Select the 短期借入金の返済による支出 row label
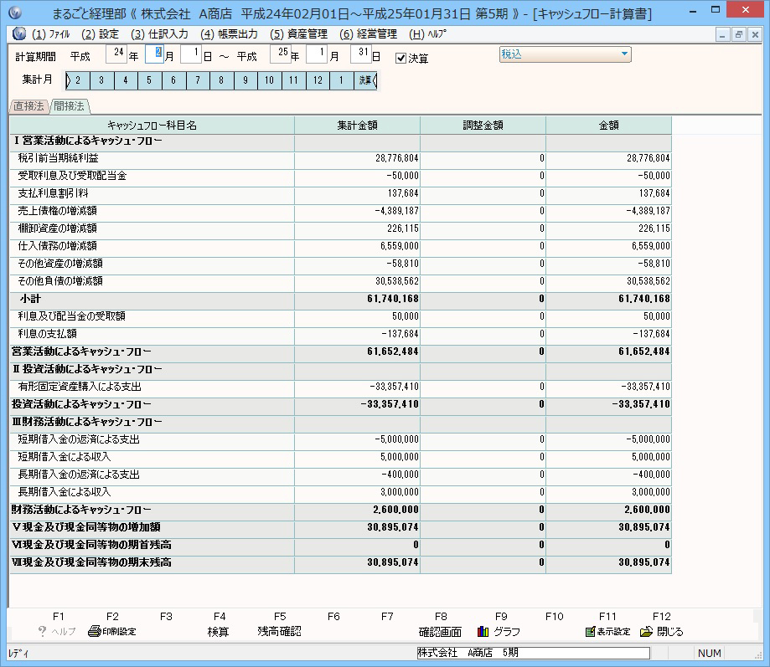Image resolution: width=770 pixels, height=667 pixels. tap(79, 439)
